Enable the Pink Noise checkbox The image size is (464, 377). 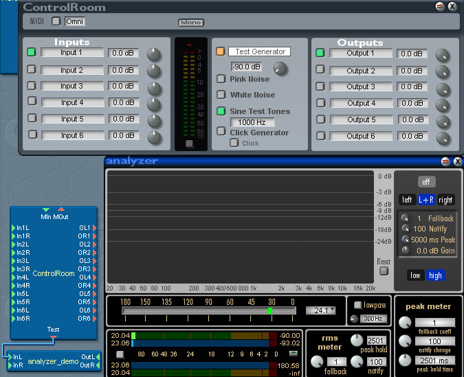coord(221,79)
